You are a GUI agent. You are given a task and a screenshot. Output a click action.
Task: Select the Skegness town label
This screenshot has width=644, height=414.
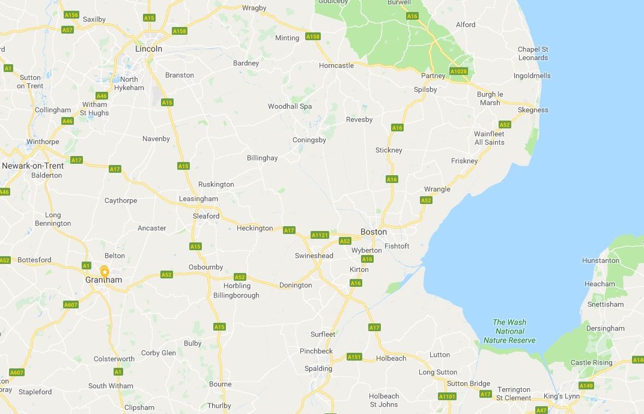point(533,110)
